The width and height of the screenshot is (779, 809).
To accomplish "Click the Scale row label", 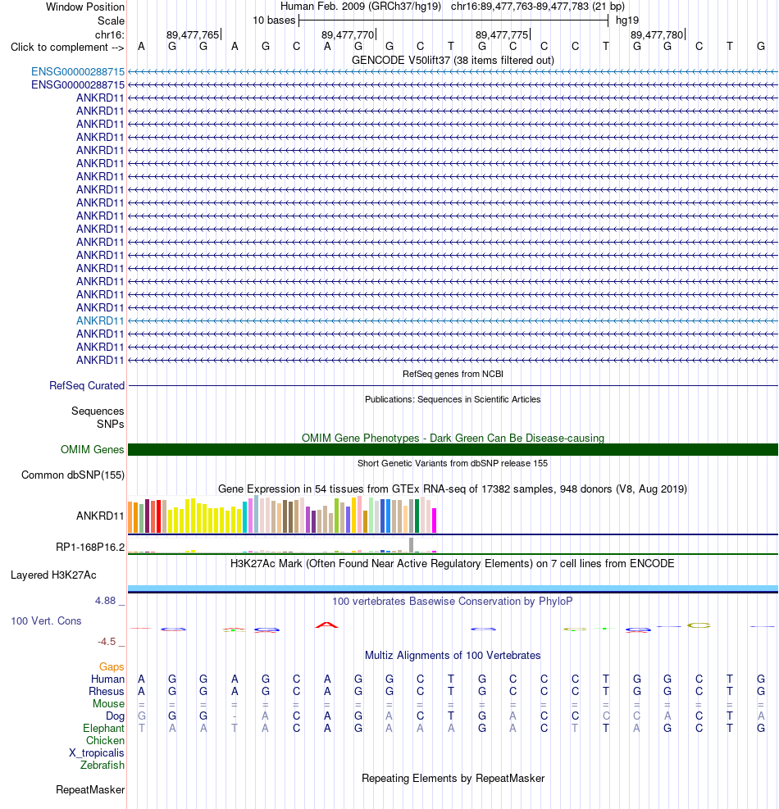I will tap(111, 20).
